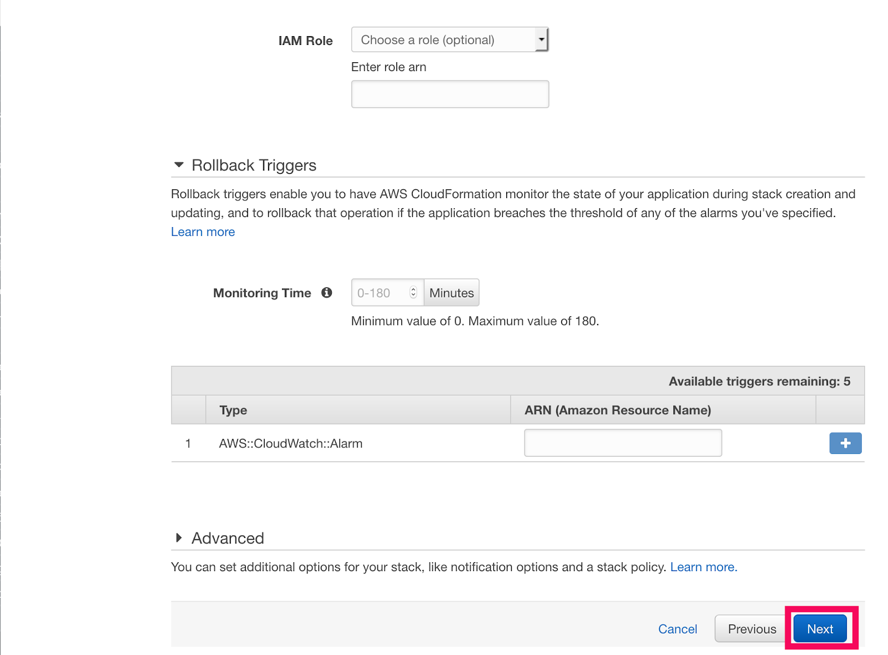888x655 pixels.
Task: Click the Monitoring Time stepper arrows
Action: click(413, 292)
